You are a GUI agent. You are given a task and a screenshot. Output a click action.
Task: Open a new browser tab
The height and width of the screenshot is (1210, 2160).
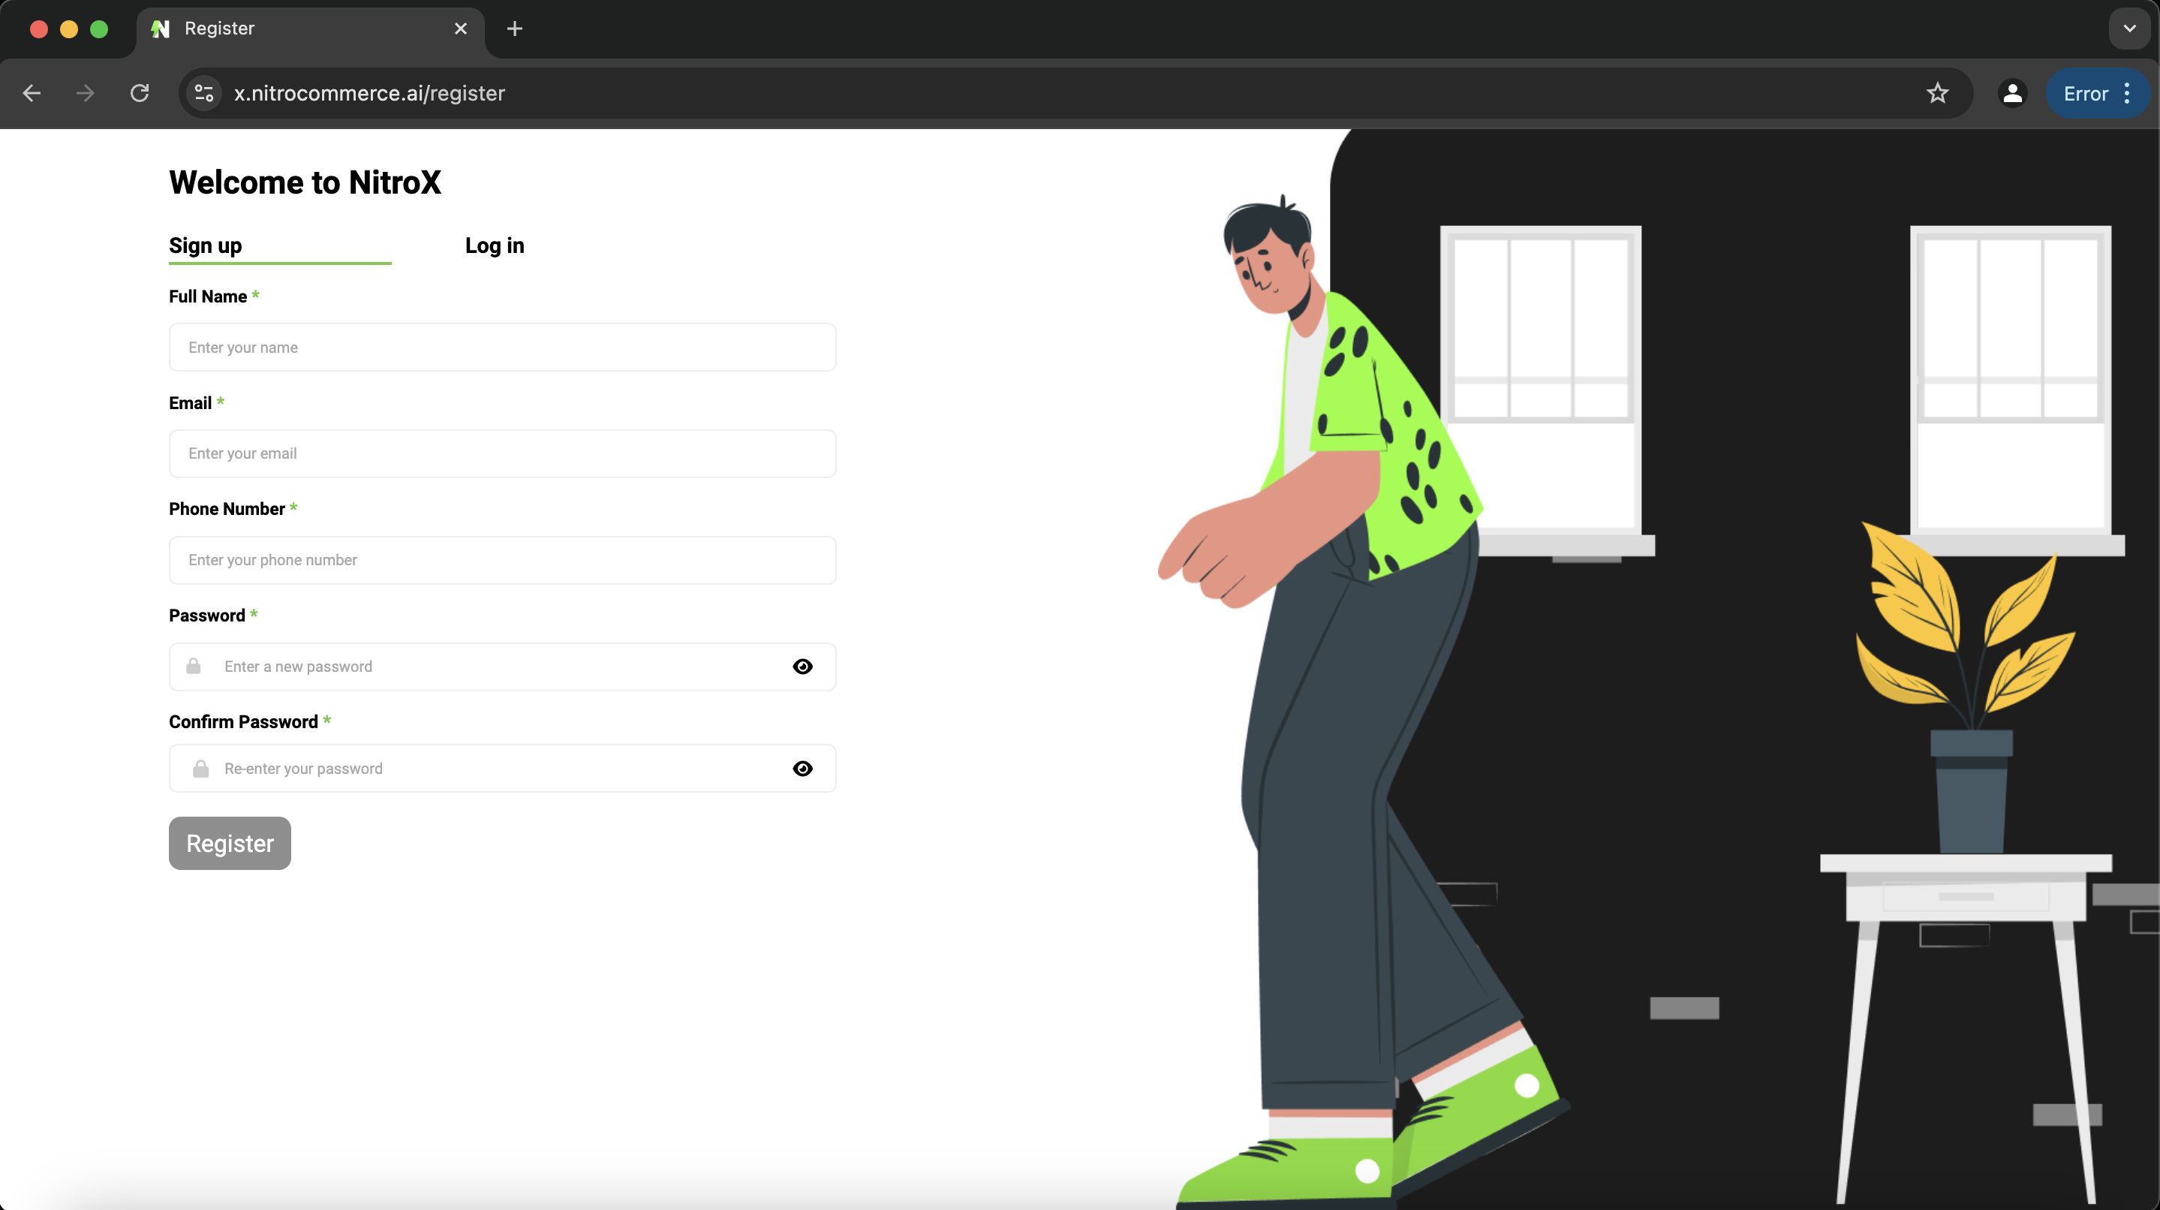coord(515,29)
